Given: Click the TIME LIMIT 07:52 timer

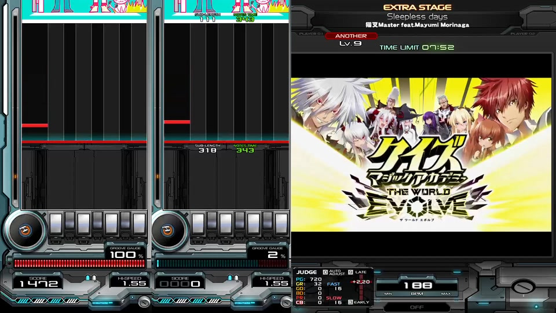Looking at the screenshot, I should pos(416,47).
